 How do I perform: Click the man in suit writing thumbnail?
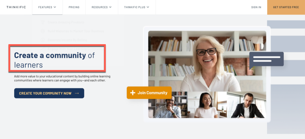pos(246,105)
